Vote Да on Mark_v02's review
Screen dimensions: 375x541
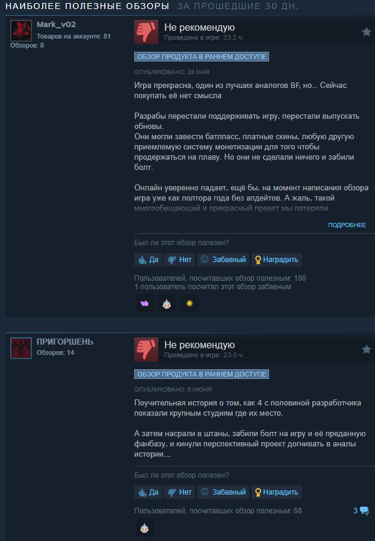pos(148,260)
